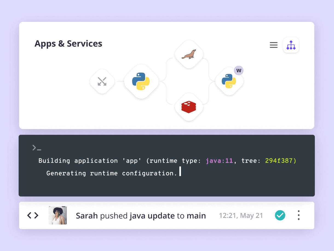Click the 'java update' commit name
The image size is (334, 251).
(x=152, y=216)
